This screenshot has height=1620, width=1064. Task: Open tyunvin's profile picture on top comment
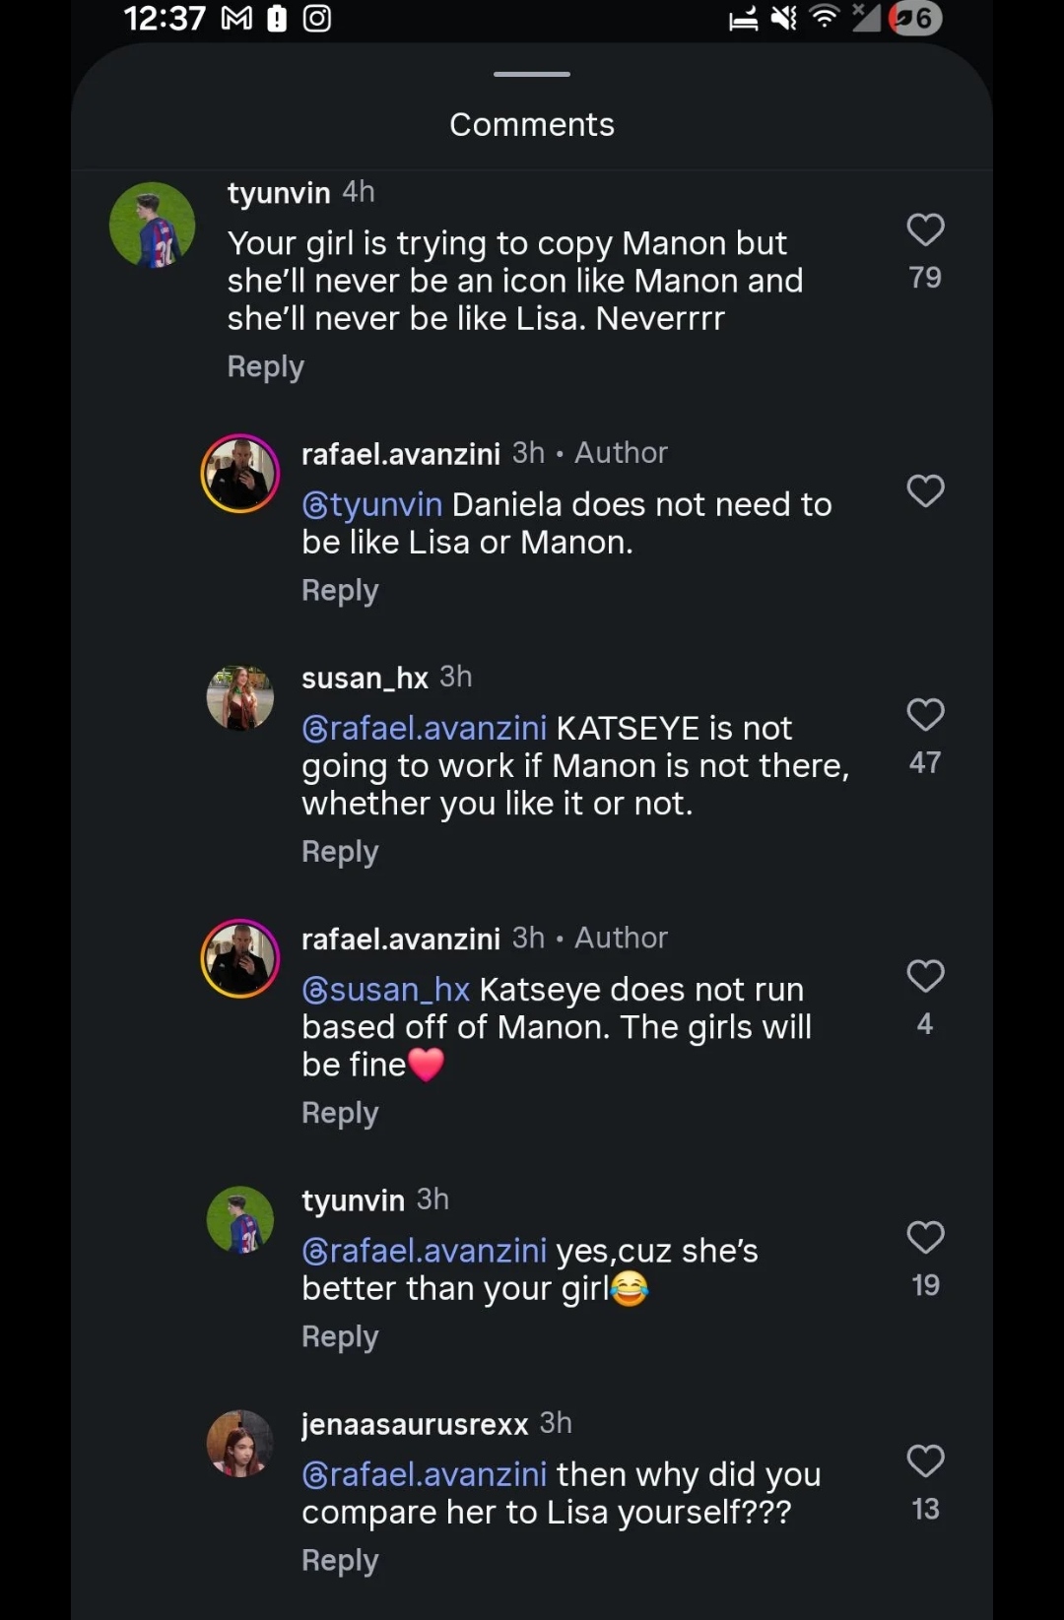[x=152, y=225]
